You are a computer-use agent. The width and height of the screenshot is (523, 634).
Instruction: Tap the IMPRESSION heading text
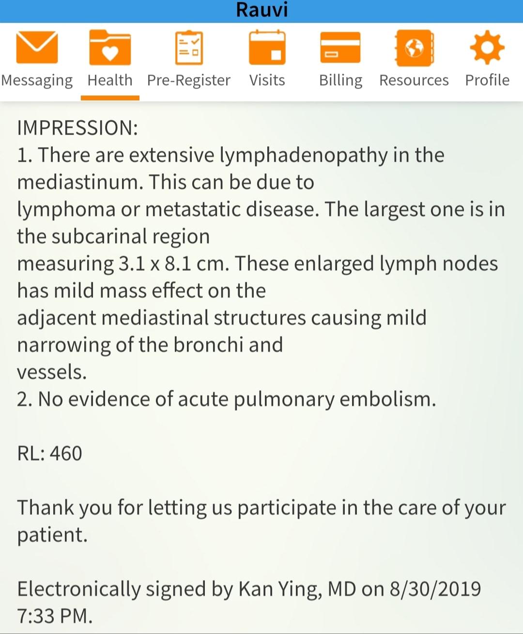pyautogui.click(x=77, y=128)
